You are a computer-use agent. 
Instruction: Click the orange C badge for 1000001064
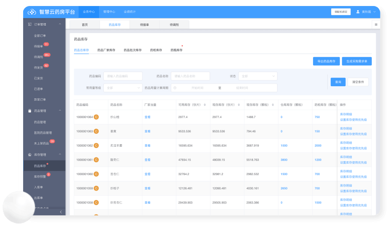(x=96, y=117)
